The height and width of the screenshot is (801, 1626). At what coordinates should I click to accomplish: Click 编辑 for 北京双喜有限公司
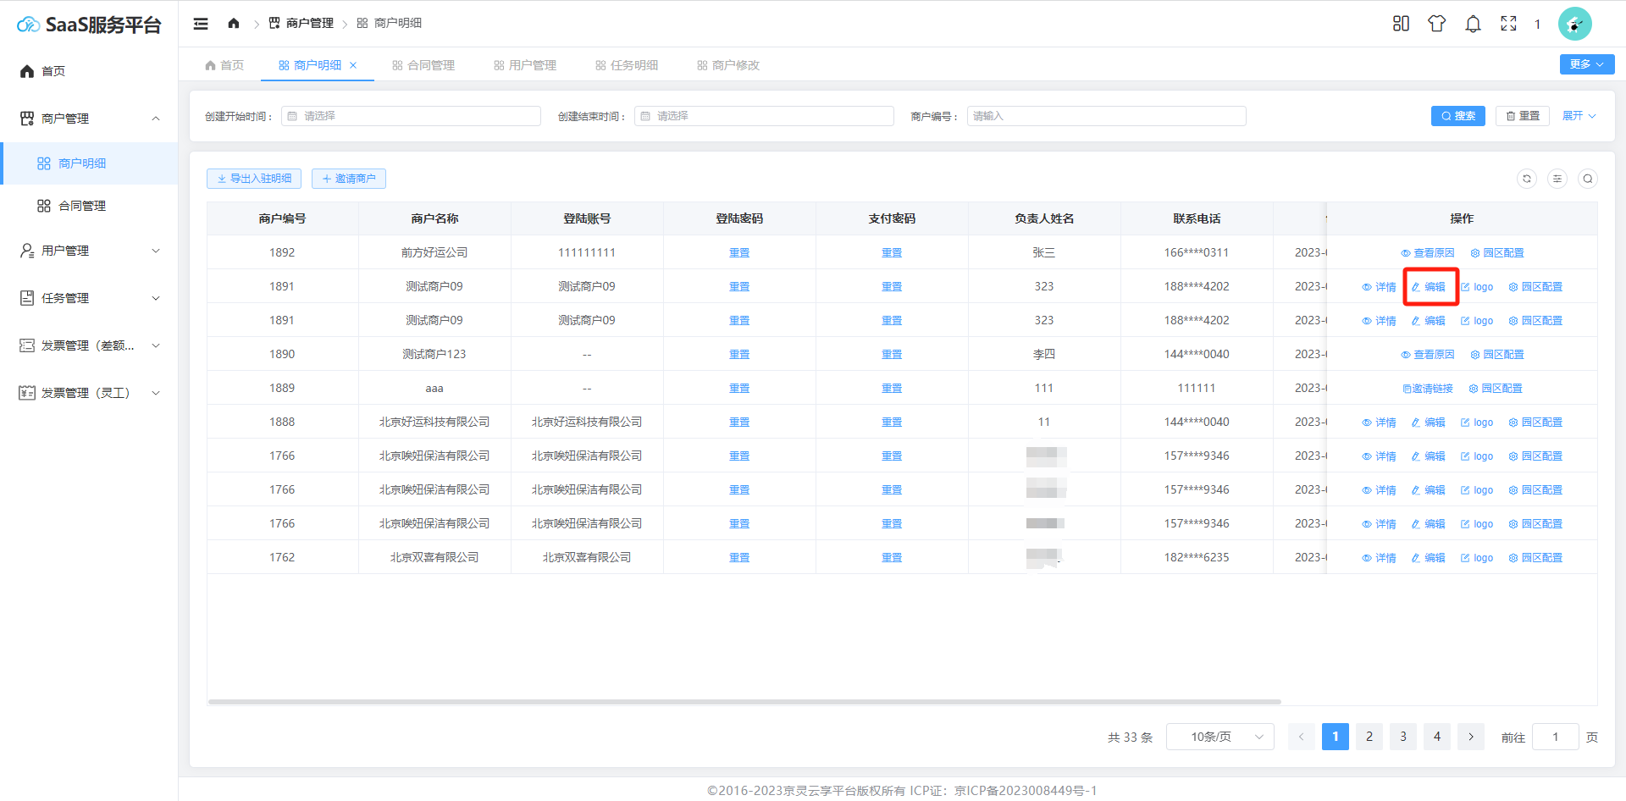(x=1428, y=558)
